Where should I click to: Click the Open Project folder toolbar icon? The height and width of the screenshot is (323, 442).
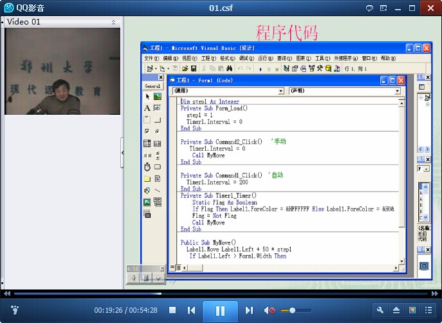click(x=185, y=68)
